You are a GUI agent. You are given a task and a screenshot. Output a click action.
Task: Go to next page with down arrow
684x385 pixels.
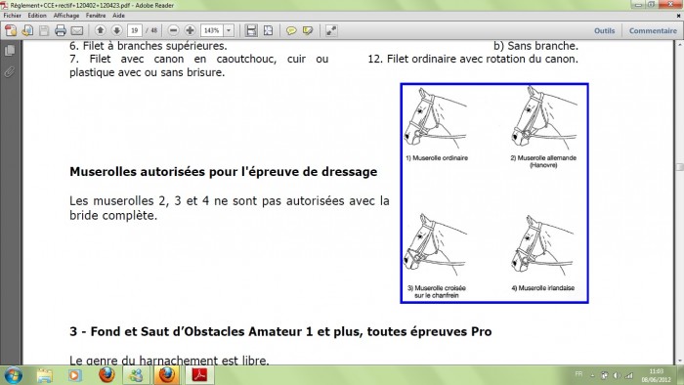[x=116, y=30]
